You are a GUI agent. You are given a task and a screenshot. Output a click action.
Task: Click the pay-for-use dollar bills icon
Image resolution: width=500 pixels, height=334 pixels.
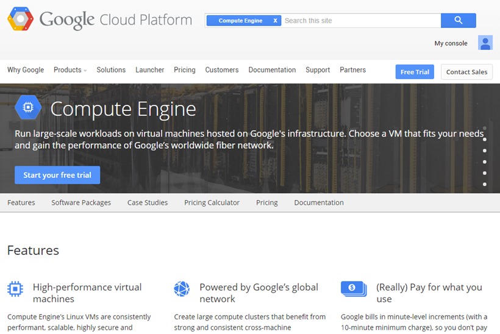tap(353, 289)
